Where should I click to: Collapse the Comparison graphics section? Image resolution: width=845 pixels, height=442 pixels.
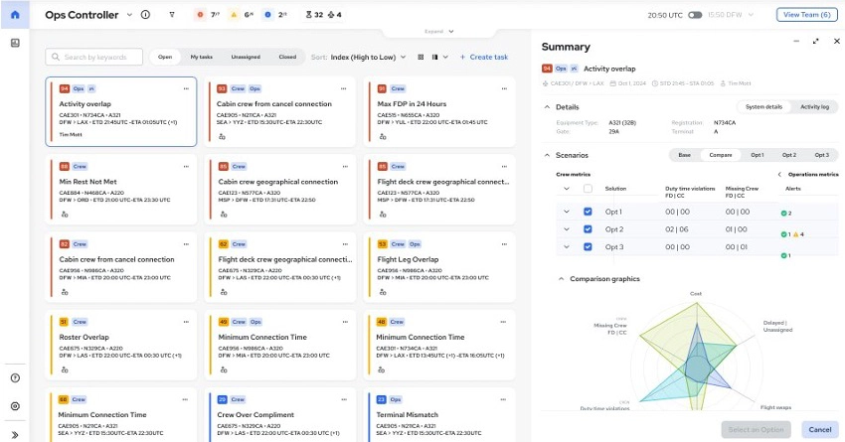pyautogui.click(x=561, y=279)
